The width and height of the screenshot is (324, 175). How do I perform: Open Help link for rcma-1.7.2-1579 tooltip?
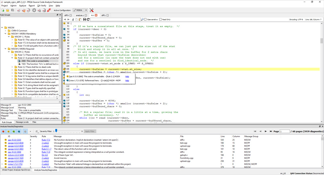[x=127, y=81]
